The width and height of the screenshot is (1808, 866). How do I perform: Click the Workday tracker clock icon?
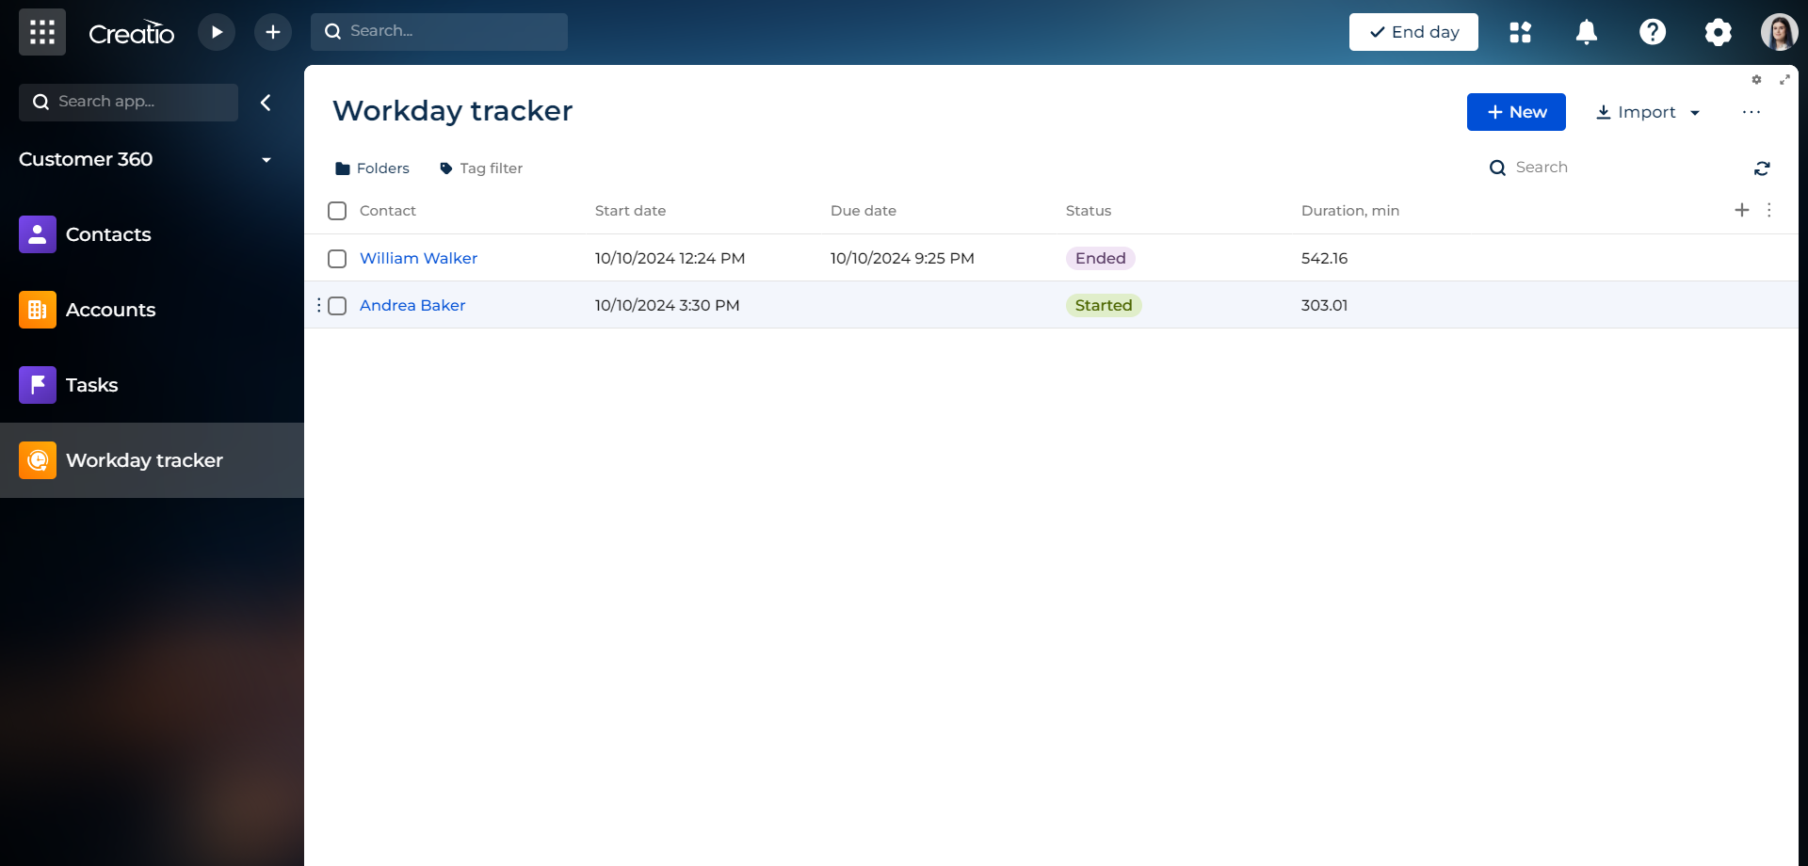click(38, 460)
